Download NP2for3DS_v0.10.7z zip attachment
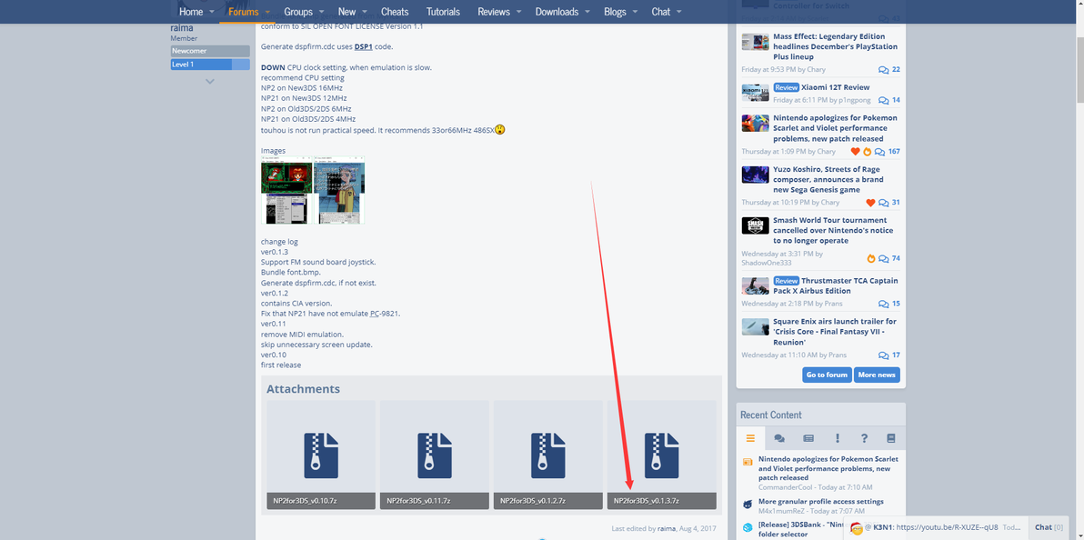The width and height of the screenshot is (1084, 540). pyautogui.click(x=321, y=455)
